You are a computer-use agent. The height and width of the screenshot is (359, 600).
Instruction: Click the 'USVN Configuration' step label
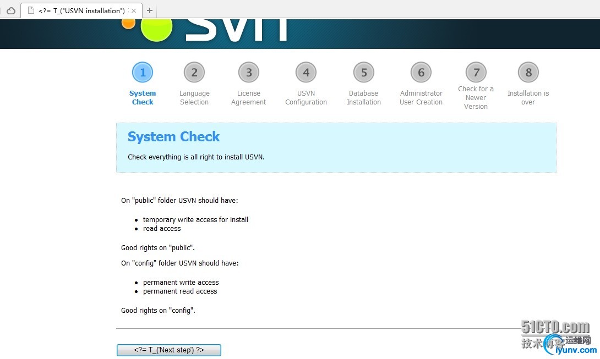pos(306,97)
